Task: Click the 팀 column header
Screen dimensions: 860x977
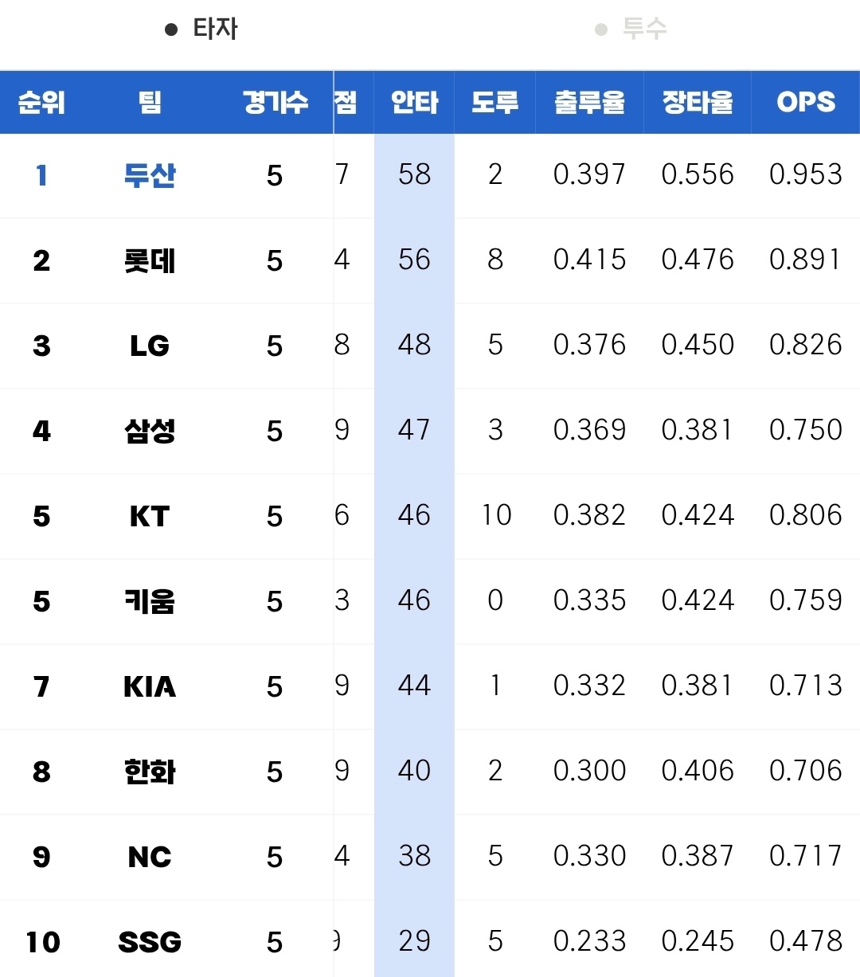Action: (x=150, y=103)
